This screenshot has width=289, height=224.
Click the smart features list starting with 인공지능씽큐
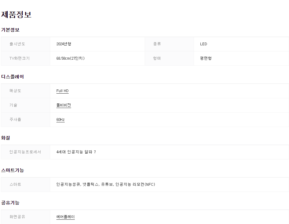[106, 185]
